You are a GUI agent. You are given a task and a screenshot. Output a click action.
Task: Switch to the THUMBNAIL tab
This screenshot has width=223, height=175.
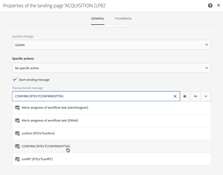[x=123, y=19]
